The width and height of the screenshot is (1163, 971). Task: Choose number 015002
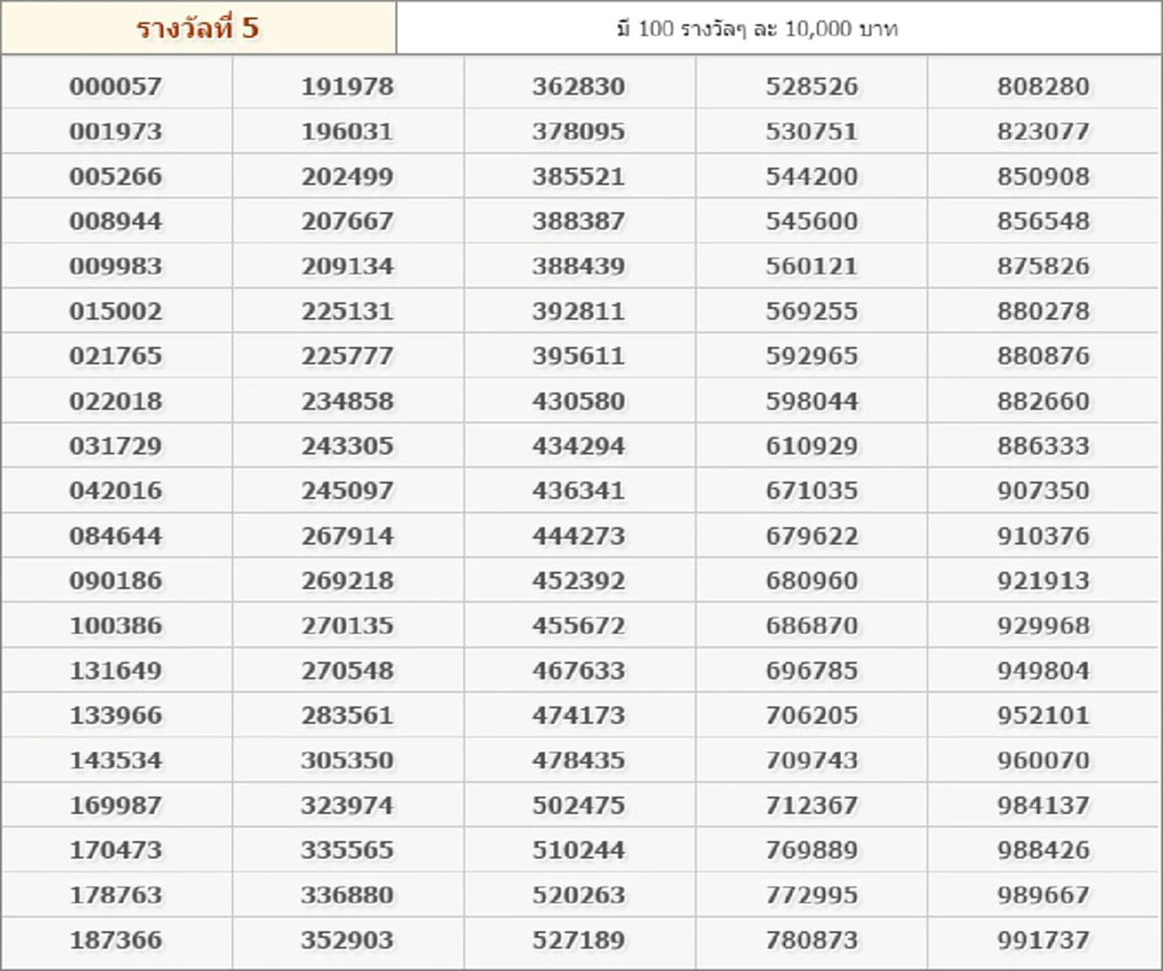click(x=115, y=311)
